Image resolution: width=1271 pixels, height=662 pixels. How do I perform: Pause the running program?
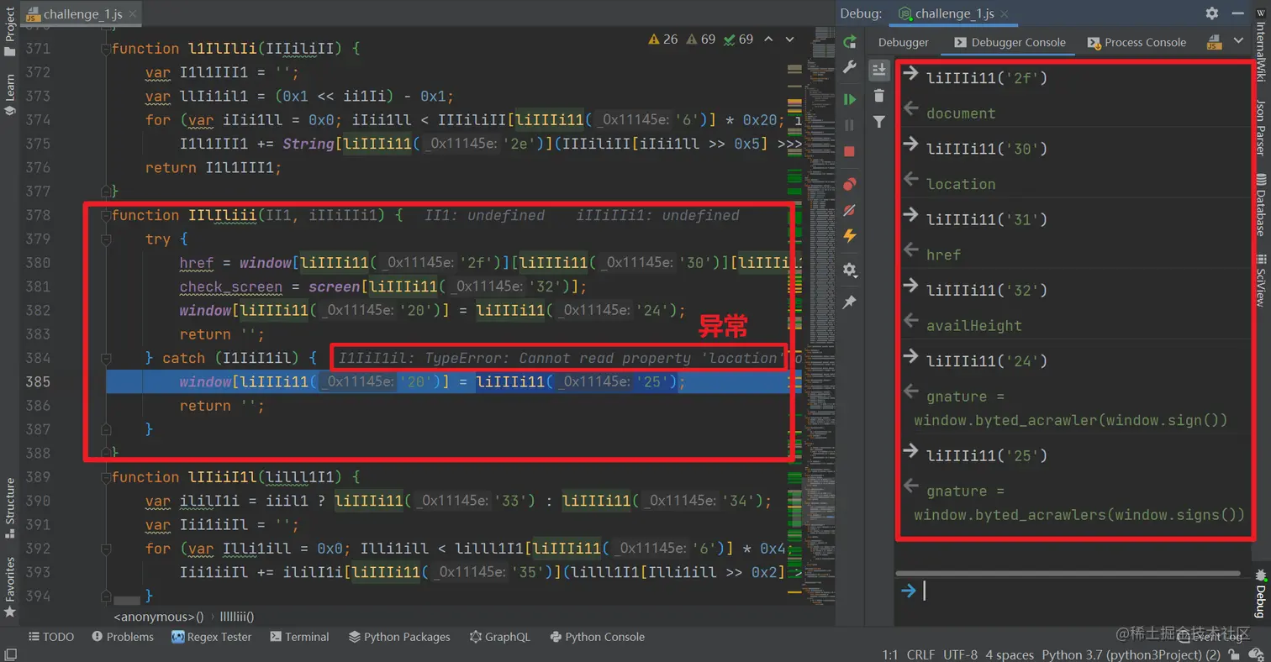pyautogui.click(x=850, y=125)
